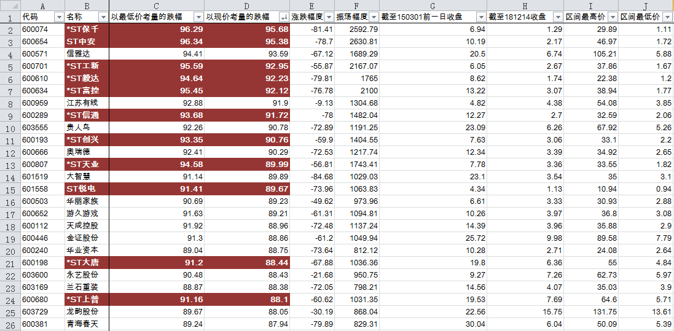
Task: Select the 江苏有线 name cell
Action: 87,103
